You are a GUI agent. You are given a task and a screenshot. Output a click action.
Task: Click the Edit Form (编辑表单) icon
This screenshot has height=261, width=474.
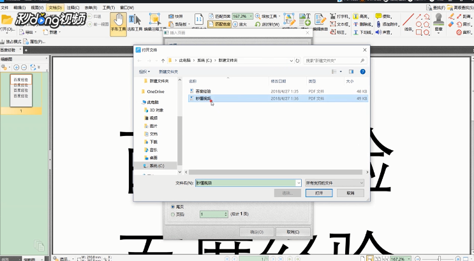click(320, 19)
